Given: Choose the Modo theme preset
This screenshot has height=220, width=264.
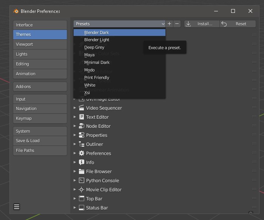Looking at the screenshot, I should (119, 70).
